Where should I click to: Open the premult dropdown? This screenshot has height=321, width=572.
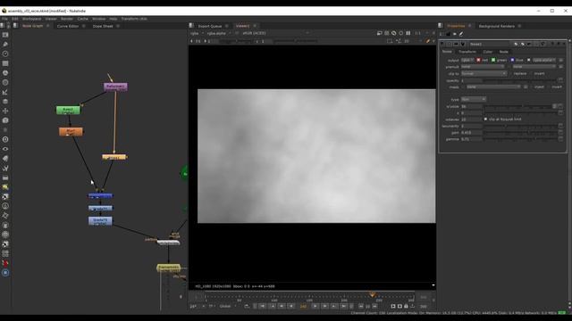pyautogui.click(x=483, y=67)
